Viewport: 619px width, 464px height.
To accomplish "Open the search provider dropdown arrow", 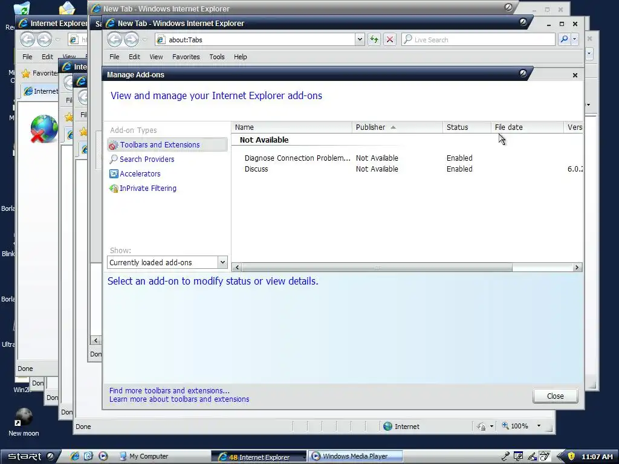I will (575, 39).
